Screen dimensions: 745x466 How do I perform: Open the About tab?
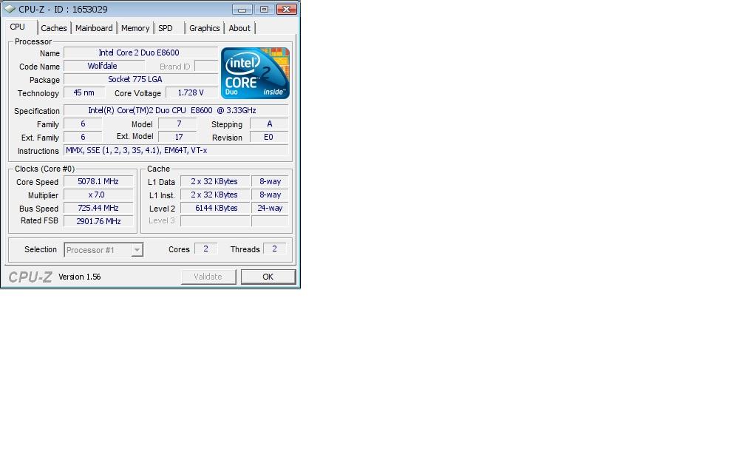click(239, 28)
